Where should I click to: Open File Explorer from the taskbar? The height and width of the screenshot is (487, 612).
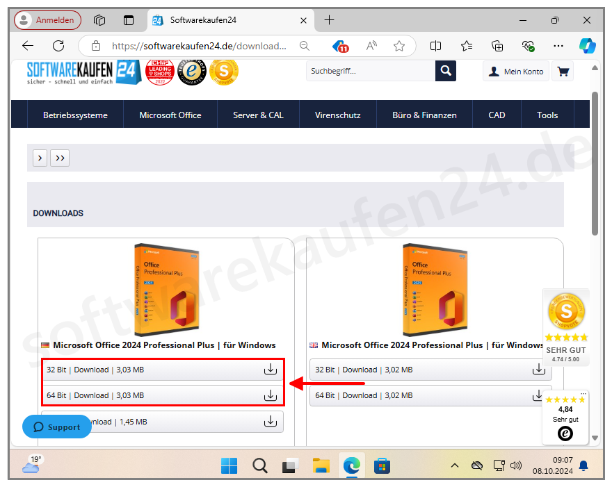321,465
